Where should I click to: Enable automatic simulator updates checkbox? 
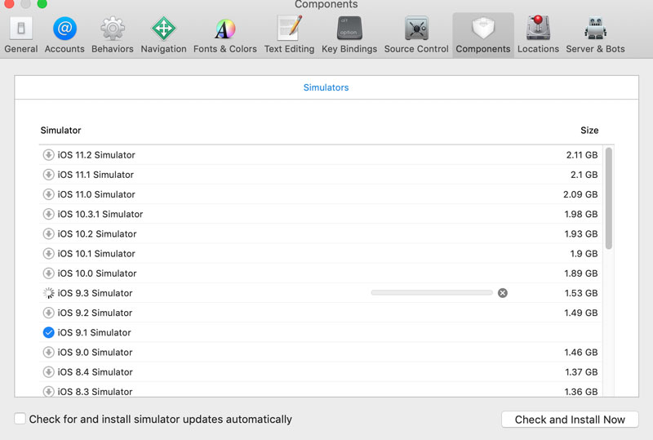tap(20, 418)
